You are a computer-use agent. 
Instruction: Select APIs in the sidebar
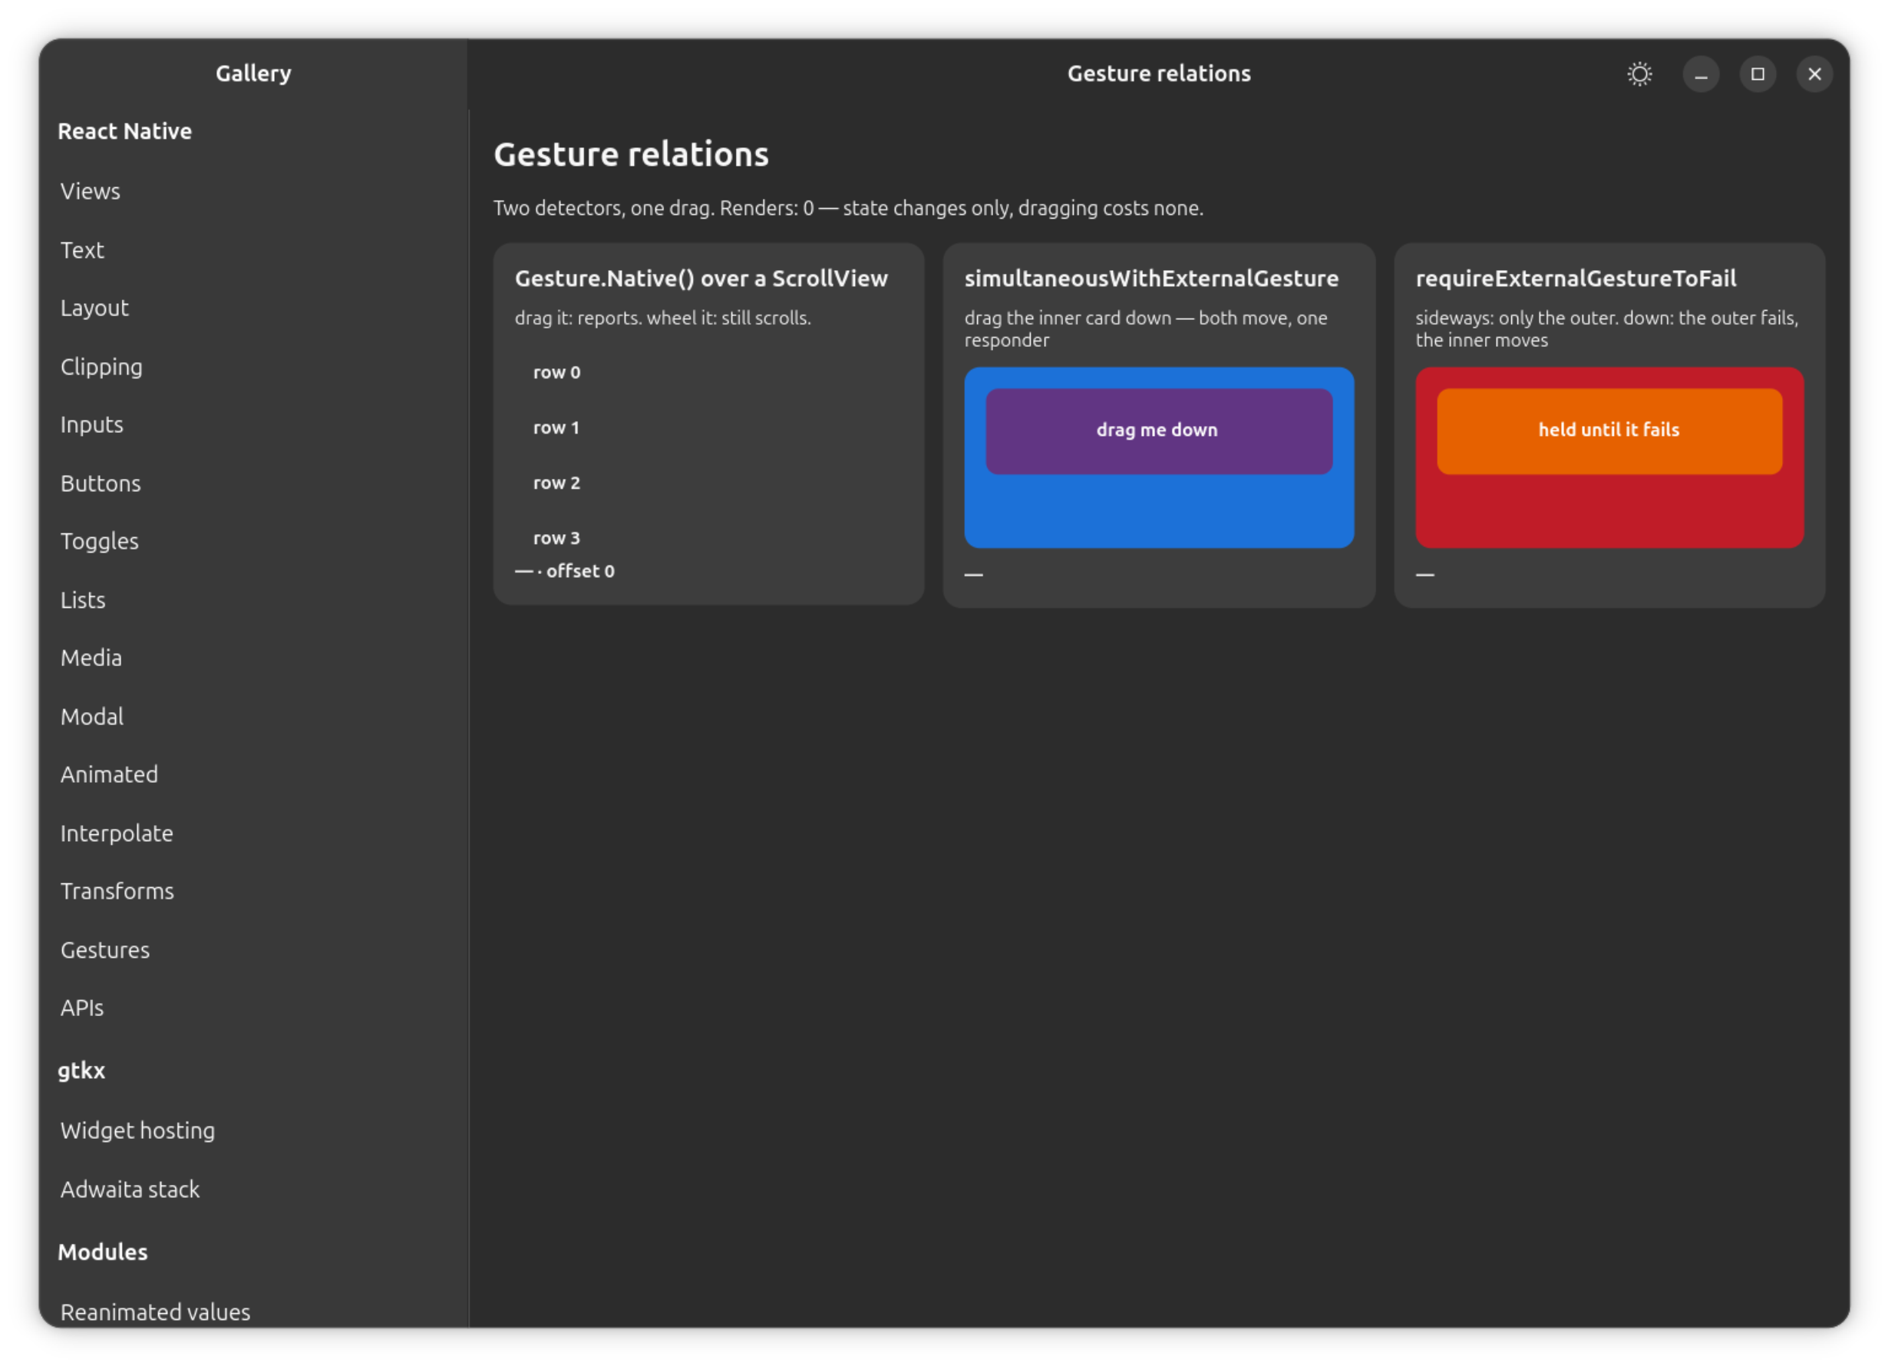(253, 1008)
